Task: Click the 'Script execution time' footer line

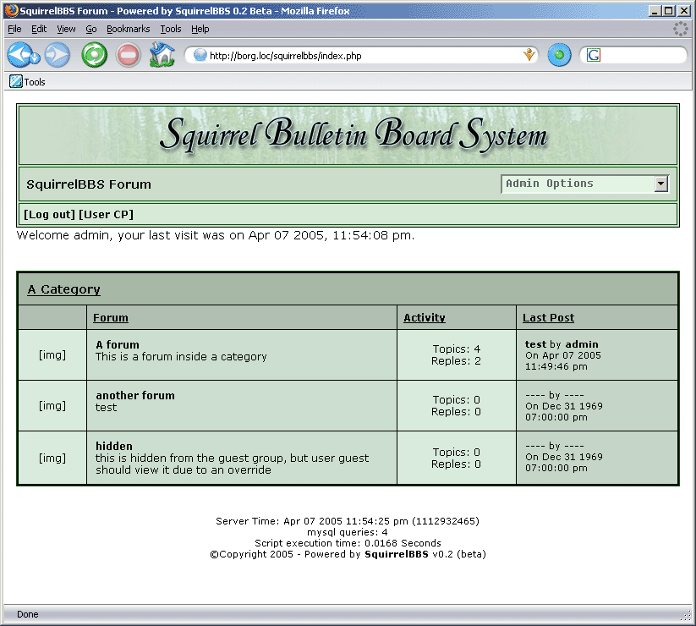Action: point(348,543)
